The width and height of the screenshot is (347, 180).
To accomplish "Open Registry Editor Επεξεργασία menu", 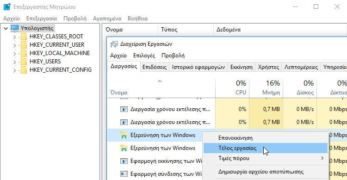I will click(42, 19).
